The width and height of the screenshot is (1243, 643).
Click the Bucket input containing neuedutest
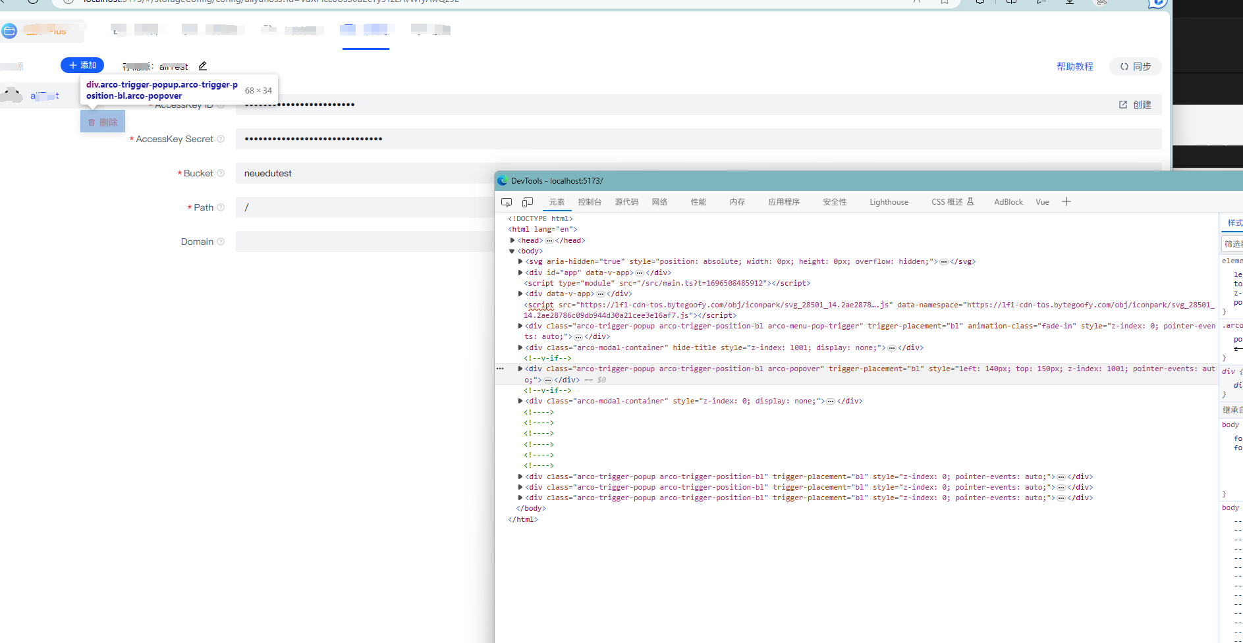(x=366, y=173)
